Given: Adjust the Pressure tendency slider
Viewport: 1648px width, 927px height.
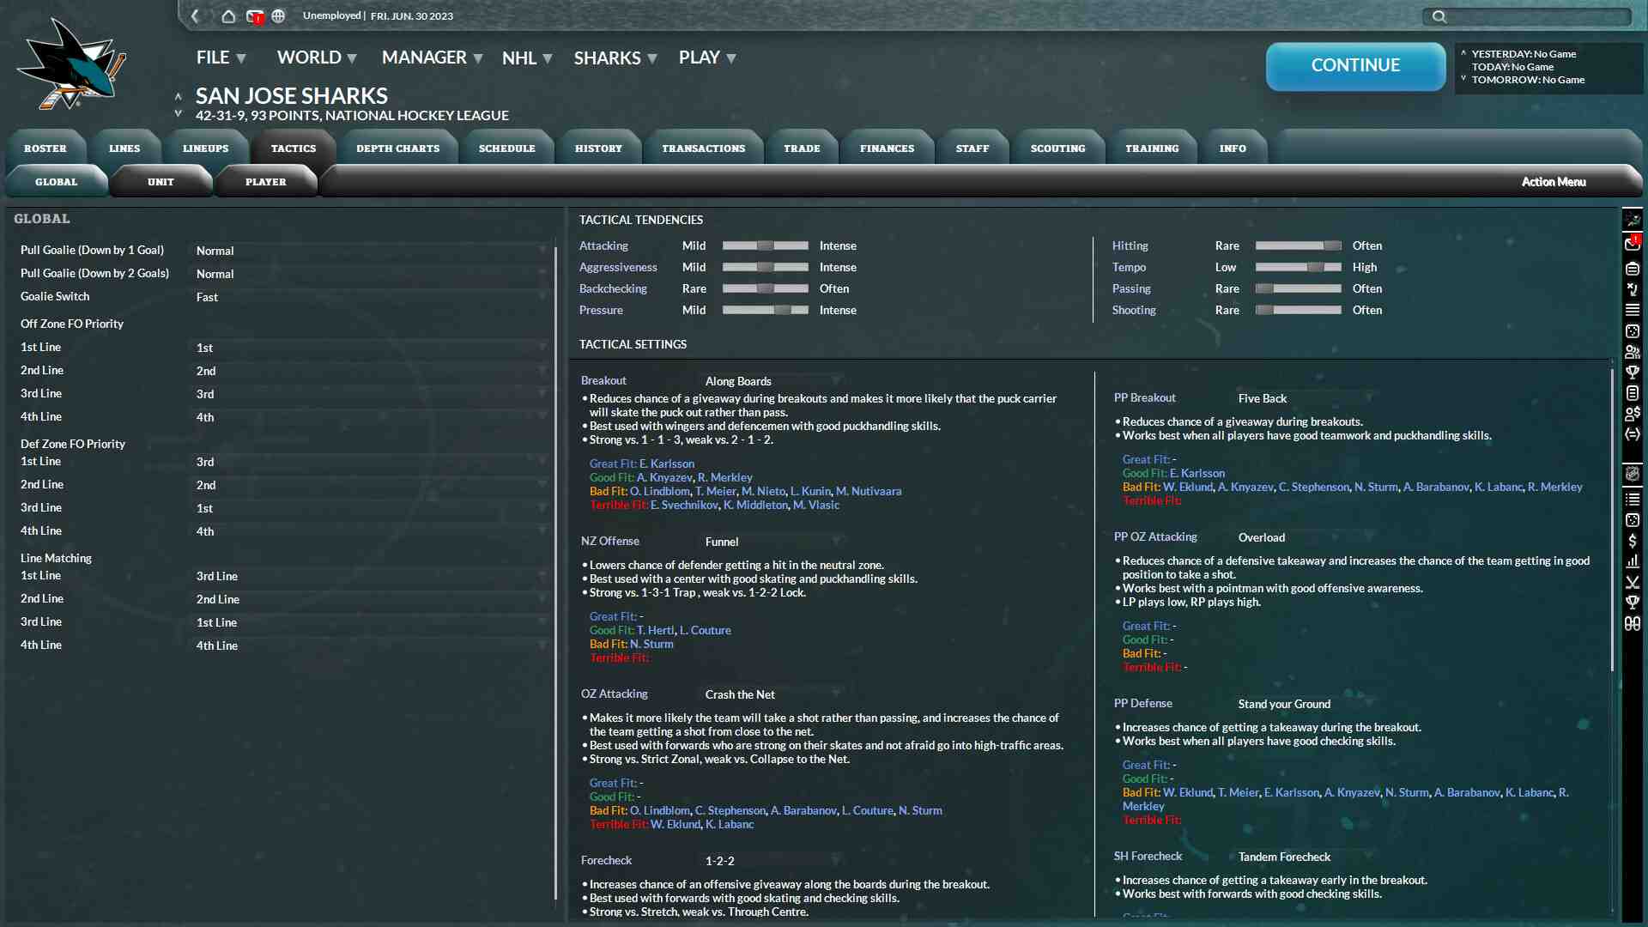Looking at the screenshot, I should (x=765, y=310).
